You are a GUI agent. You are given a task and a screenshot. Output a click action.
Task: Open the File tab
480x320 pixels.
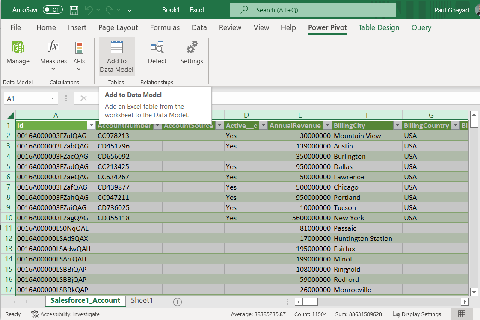[x=15, y=27]
